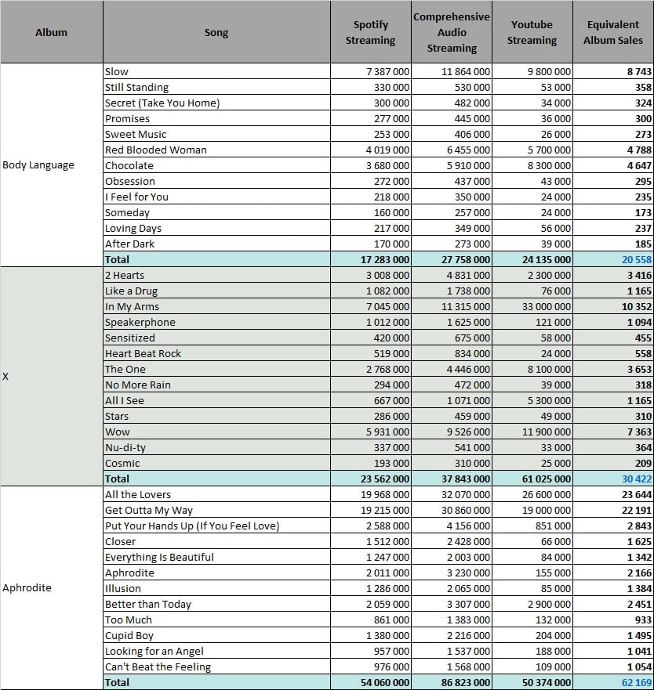Click equivalent sales total 30 422
Image resolution: width=654 pixels, height=690 pixels.
[613, 479]
